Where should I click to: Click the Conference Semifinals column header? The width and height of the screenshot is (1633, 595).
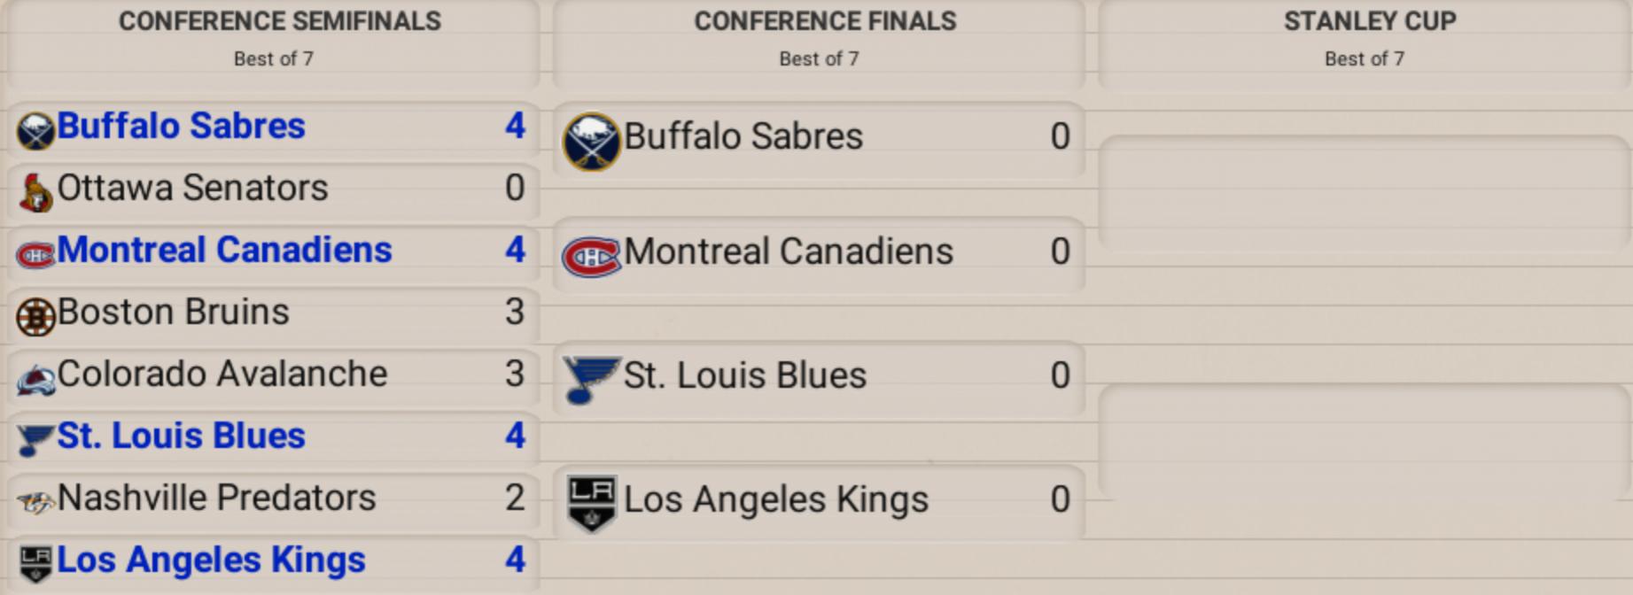pyautogui.click(x=279, y=21)
